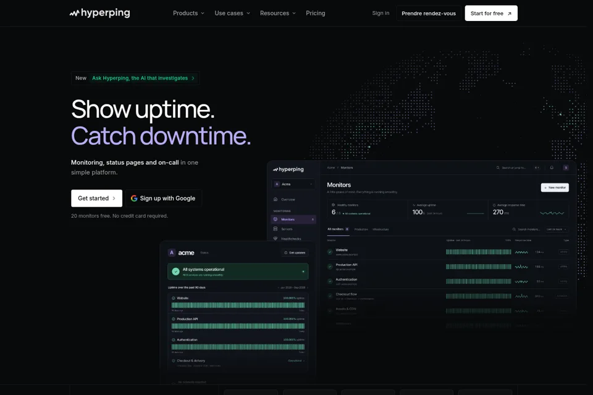593x395 pixels.
Task: Click the Monitors sidebar item
Action: pos(293,219)
